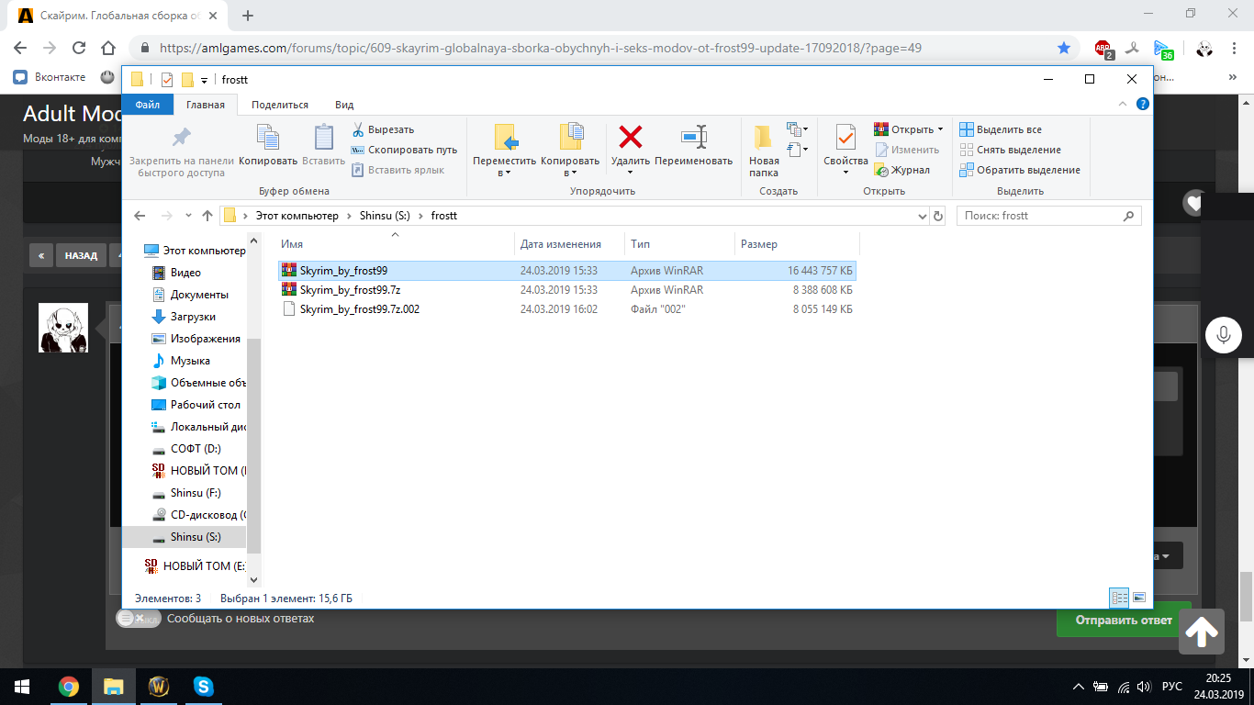Go up one folder level arrow
Viewport: 1254px width, 705px height.
(x=207, y=216)
